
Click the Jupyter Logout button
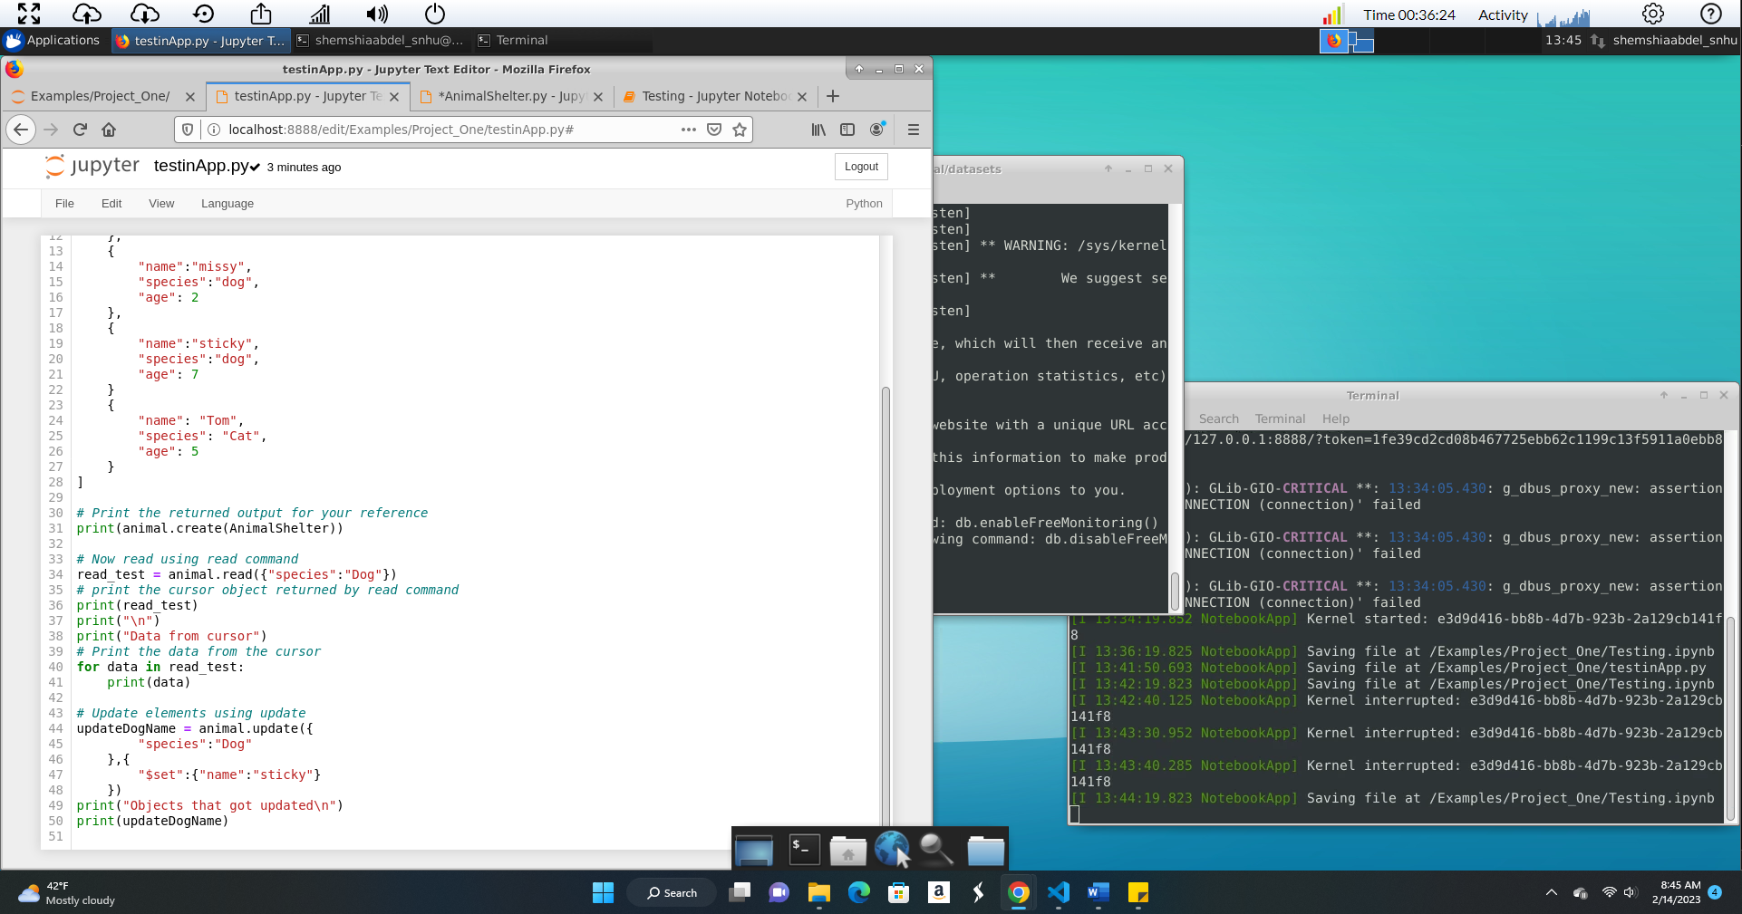(861, 167)
